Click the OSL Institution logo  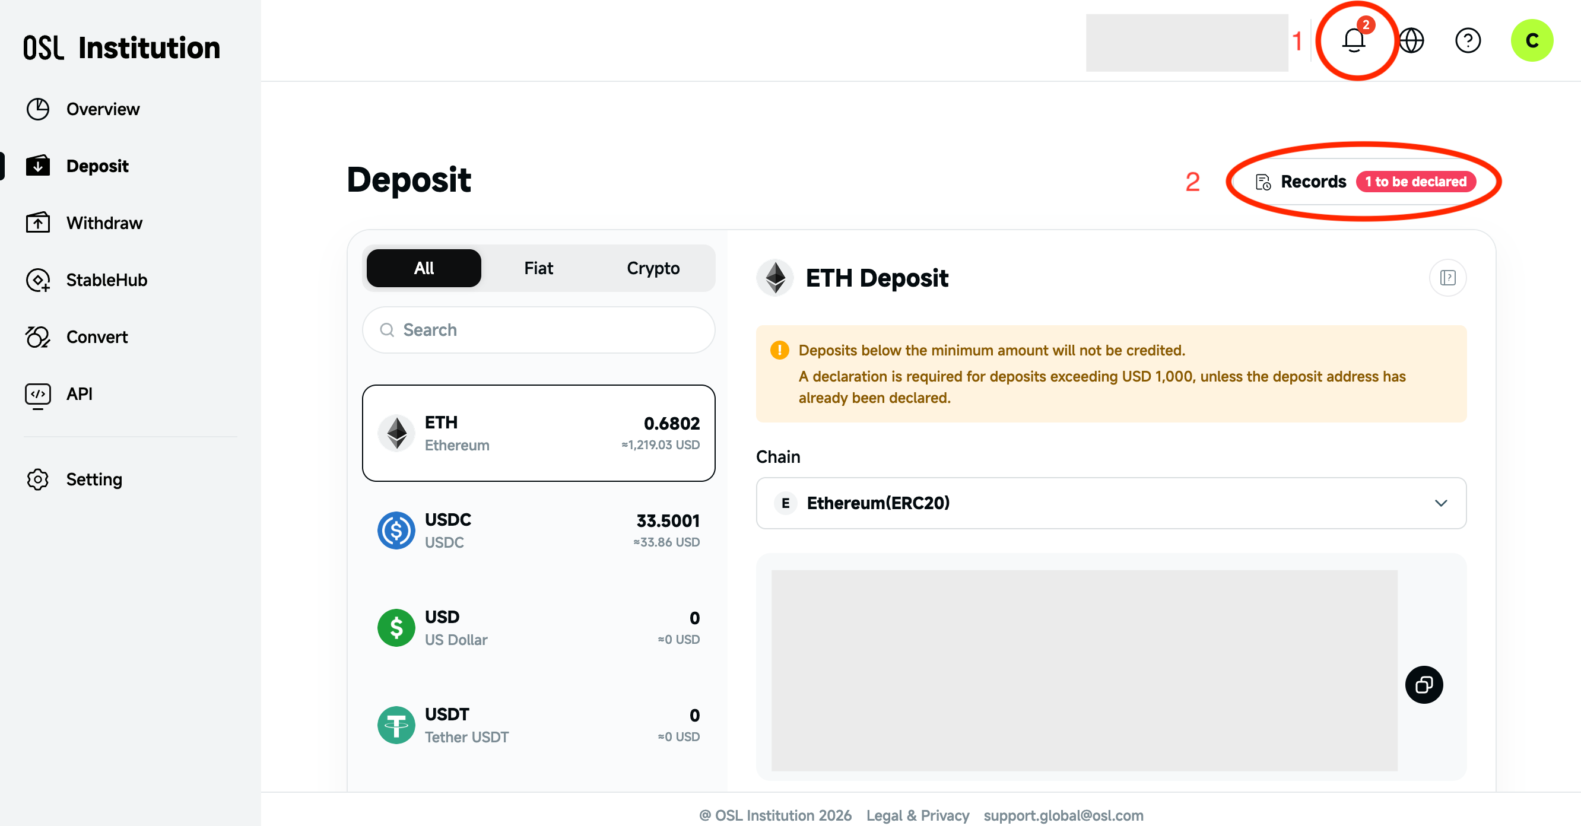click(122, 47)
